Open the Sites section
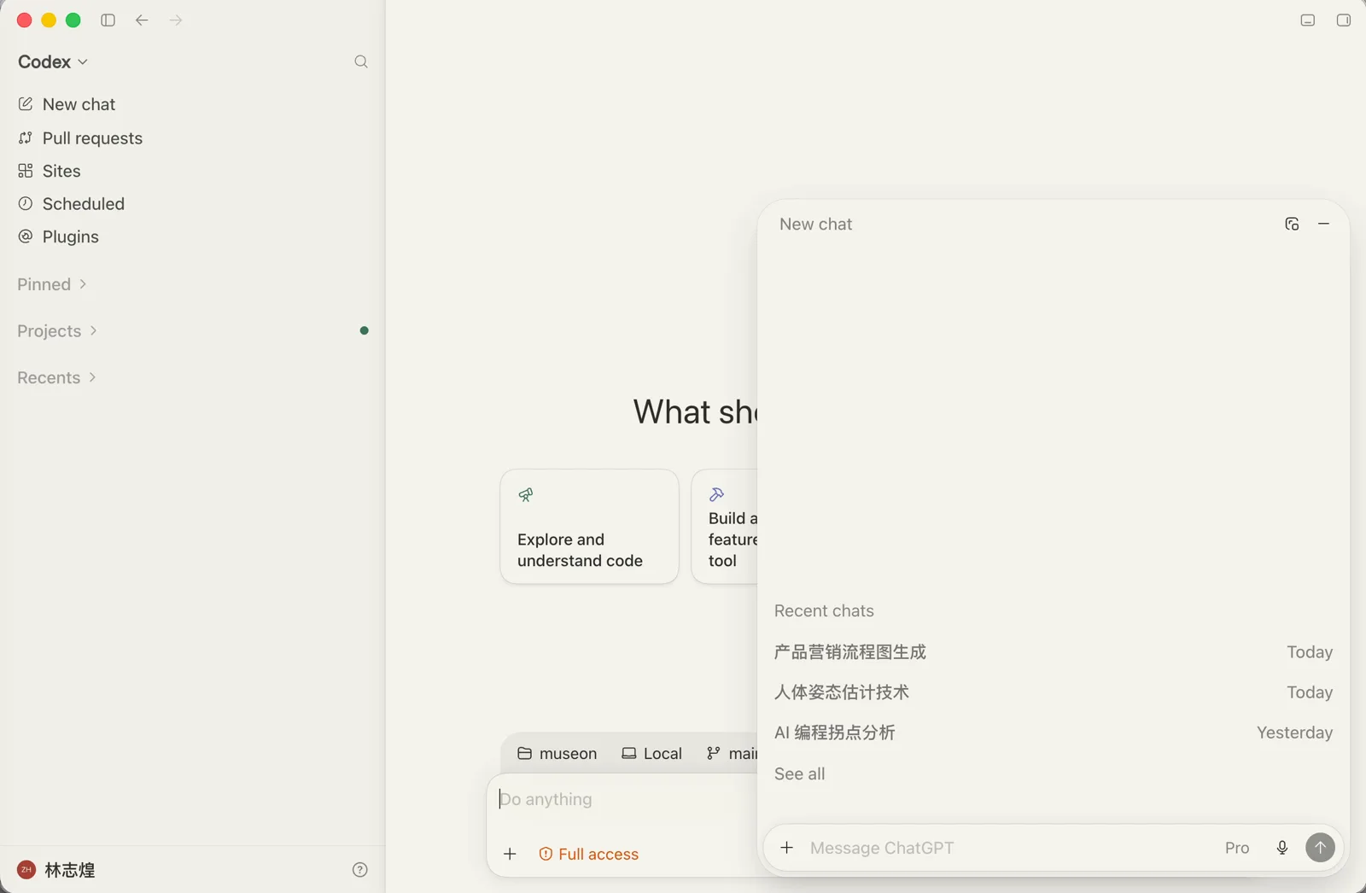The height and width of the screenshot is (893, 1366). coord(50,171)
